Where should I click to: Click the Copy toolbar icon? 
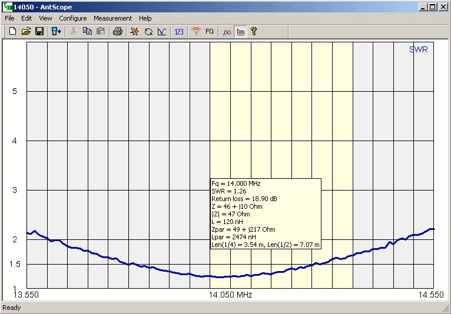tap(87, 32)
